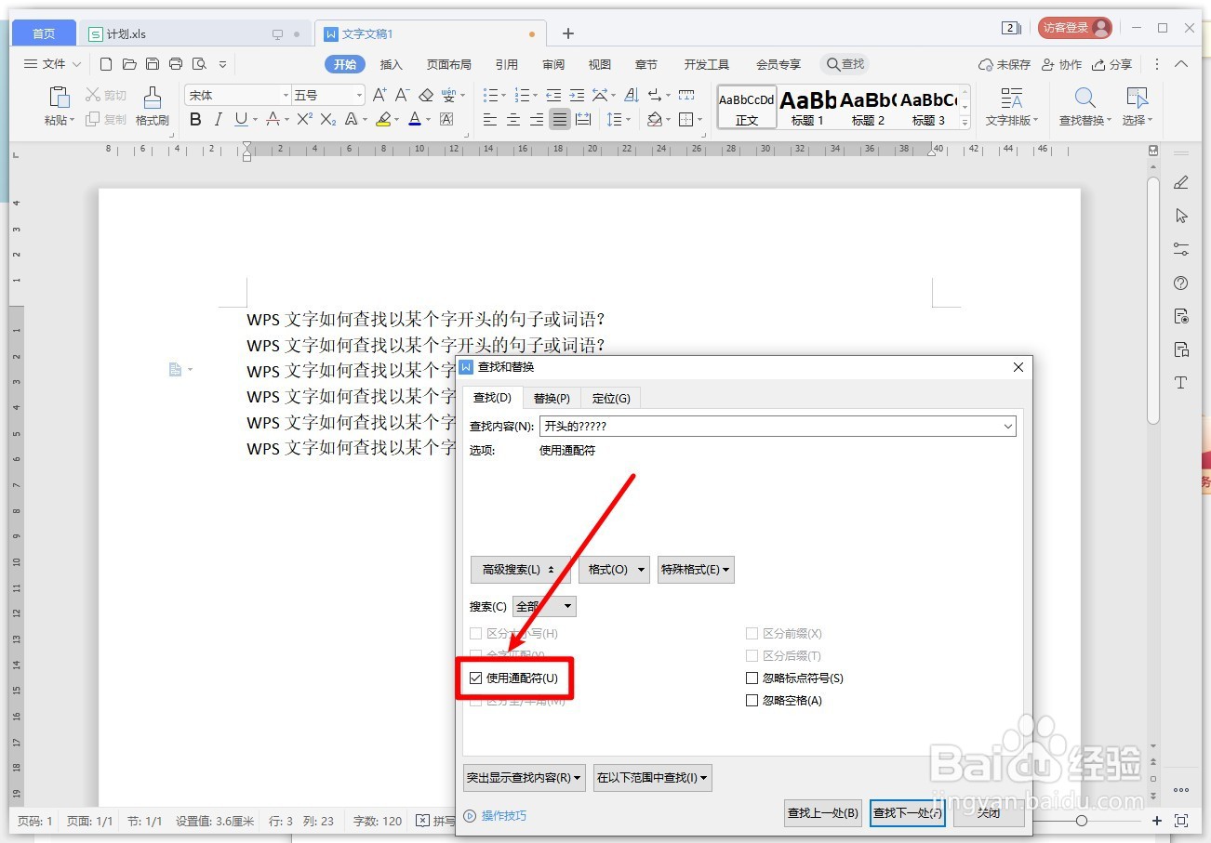Image resolution: width=1211 pixels, height=843 pixels.
Task: Click the highlight color yellow swatch
Action: [382, 119]
